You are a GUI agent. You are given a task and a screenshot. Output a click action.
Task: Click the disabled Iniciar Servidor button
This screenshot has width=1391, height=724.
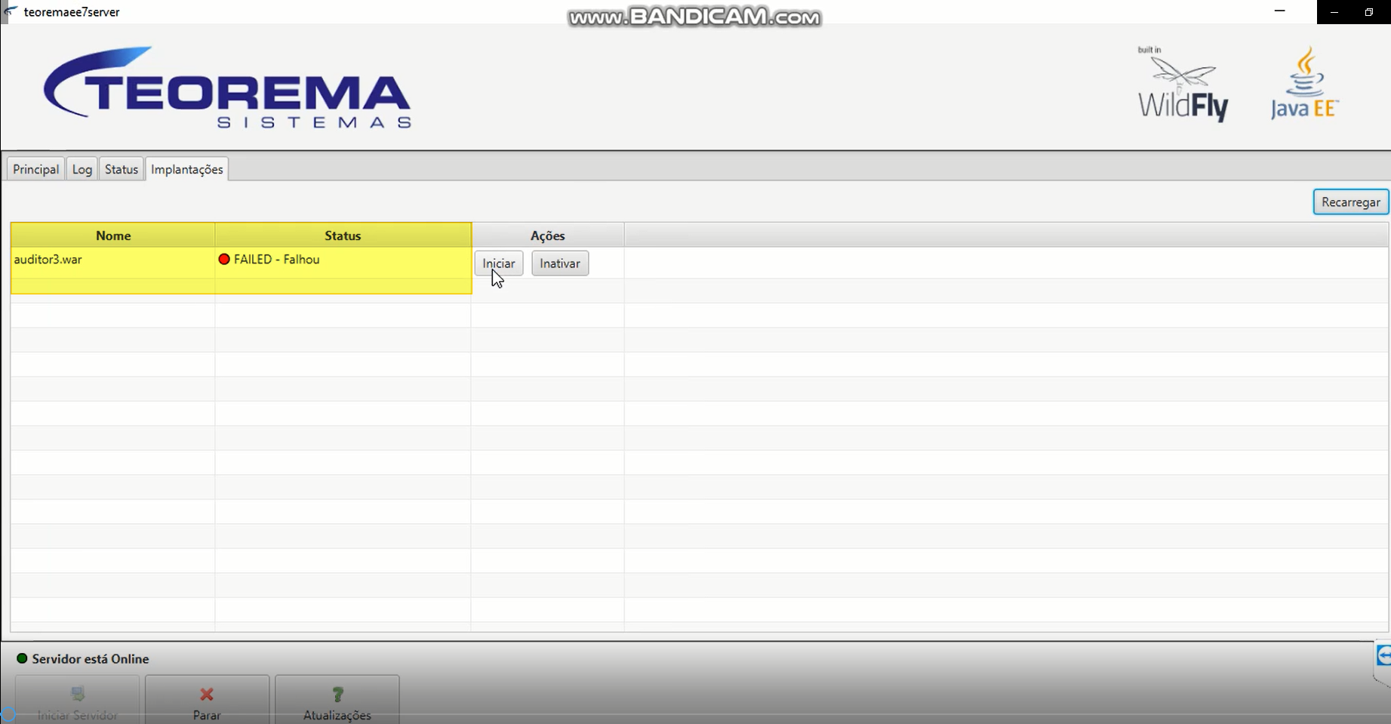(77, 701)
